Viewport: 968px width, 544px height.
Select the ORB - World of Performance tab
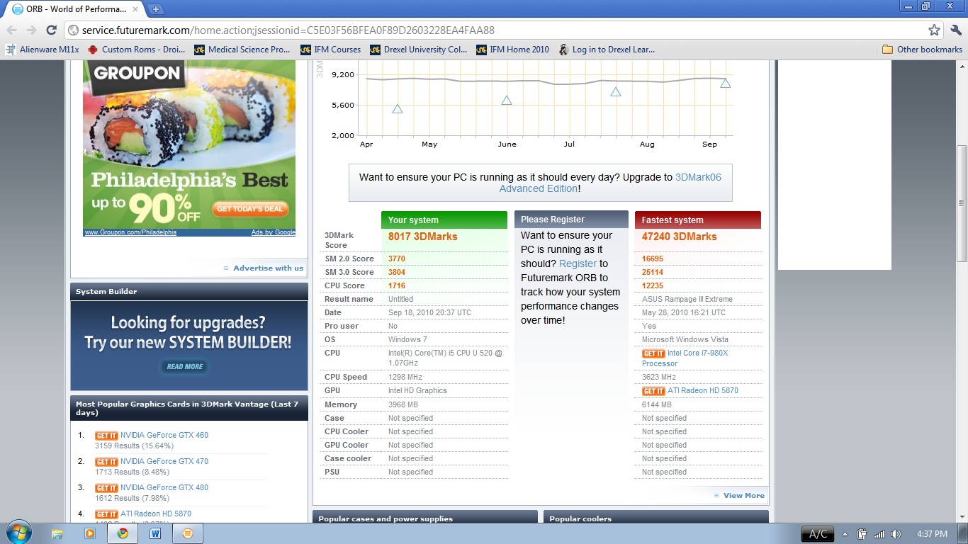click(75, 9)
